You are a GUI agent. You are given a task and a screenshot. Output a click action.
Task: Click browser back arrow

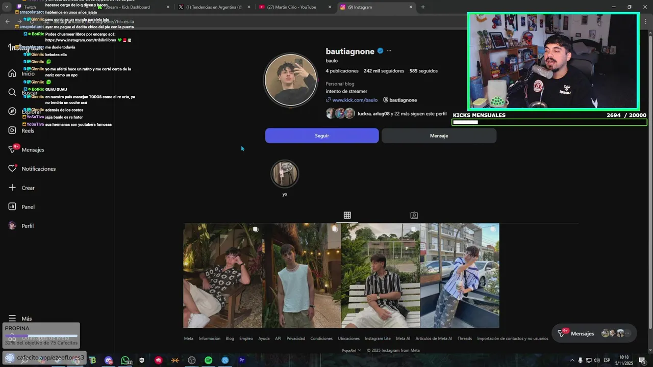[x=7, y=21]
